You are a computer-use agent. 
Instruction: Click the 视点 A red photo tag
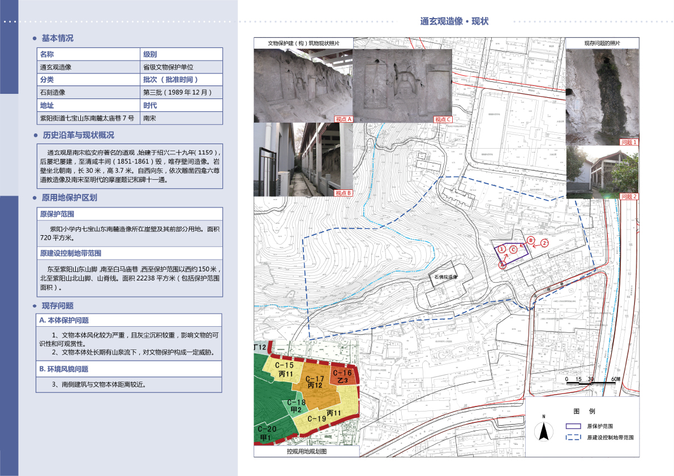click(344, 119)
